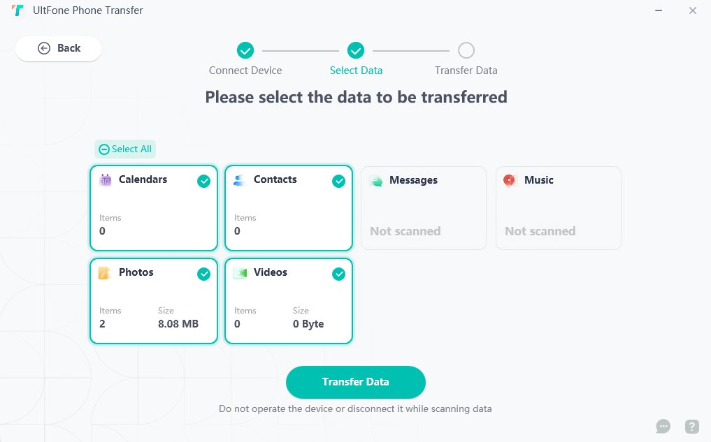
Task: Click the Connect Device step checkmark
Action: click(x=245, y=50)
